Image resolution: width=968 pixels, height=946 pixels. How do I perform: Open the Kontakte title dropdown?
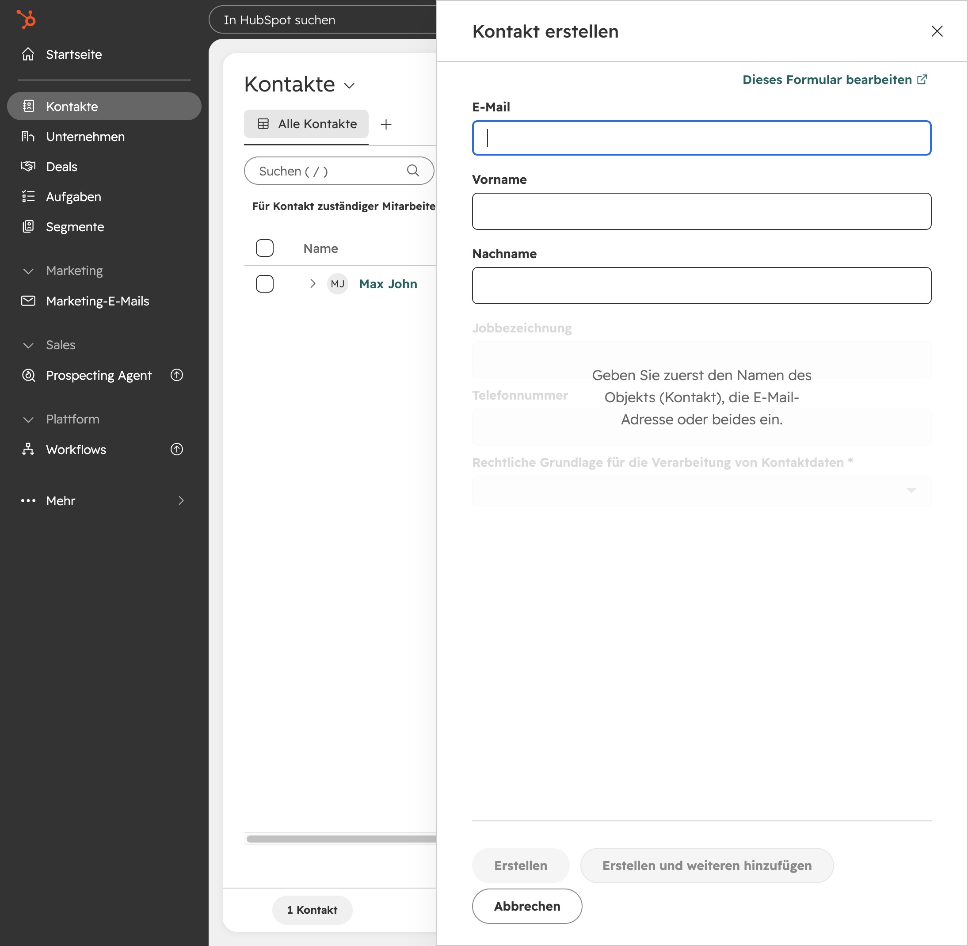(349, 85)
